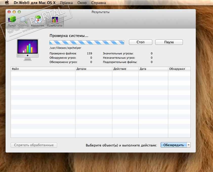The image size is (213, 172).
Task: Open the Правка menu
Action: (67, 3)
